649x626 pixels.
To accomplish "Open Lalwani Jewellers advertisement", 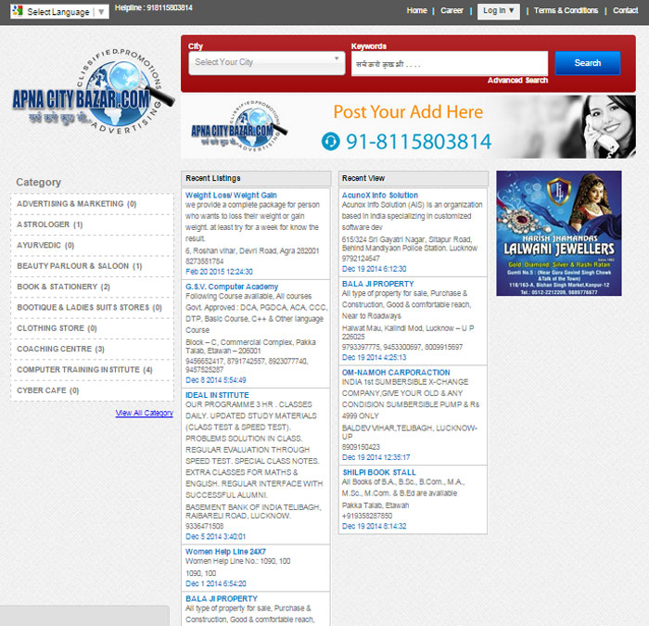I will click(559, 233).
